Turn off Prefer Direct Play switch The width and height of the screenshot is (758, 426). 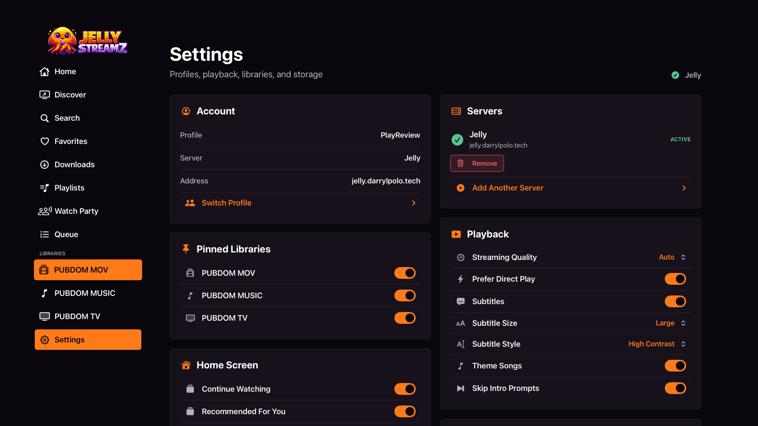click(675, 279)
